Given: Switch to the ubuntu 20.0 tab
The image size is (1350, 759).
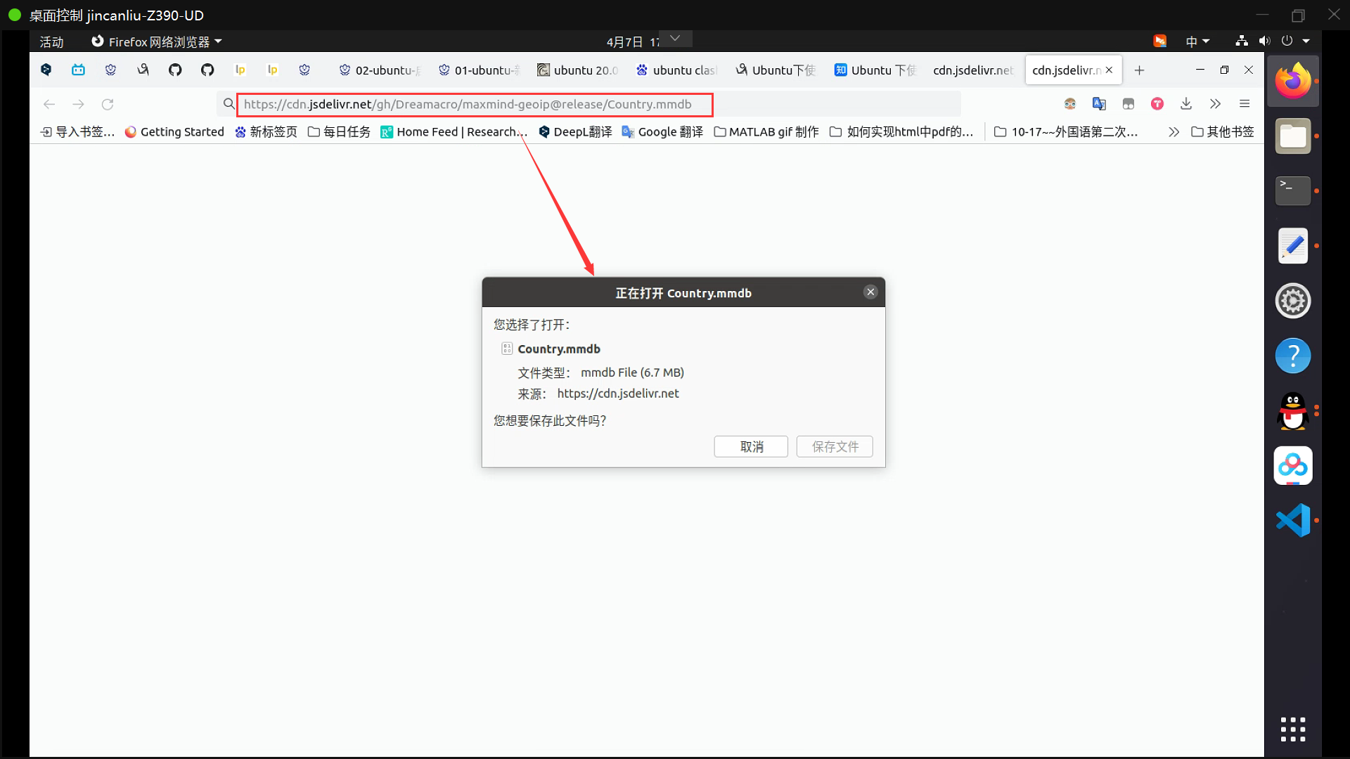Looking at the screenshot, I should point(577,70).
